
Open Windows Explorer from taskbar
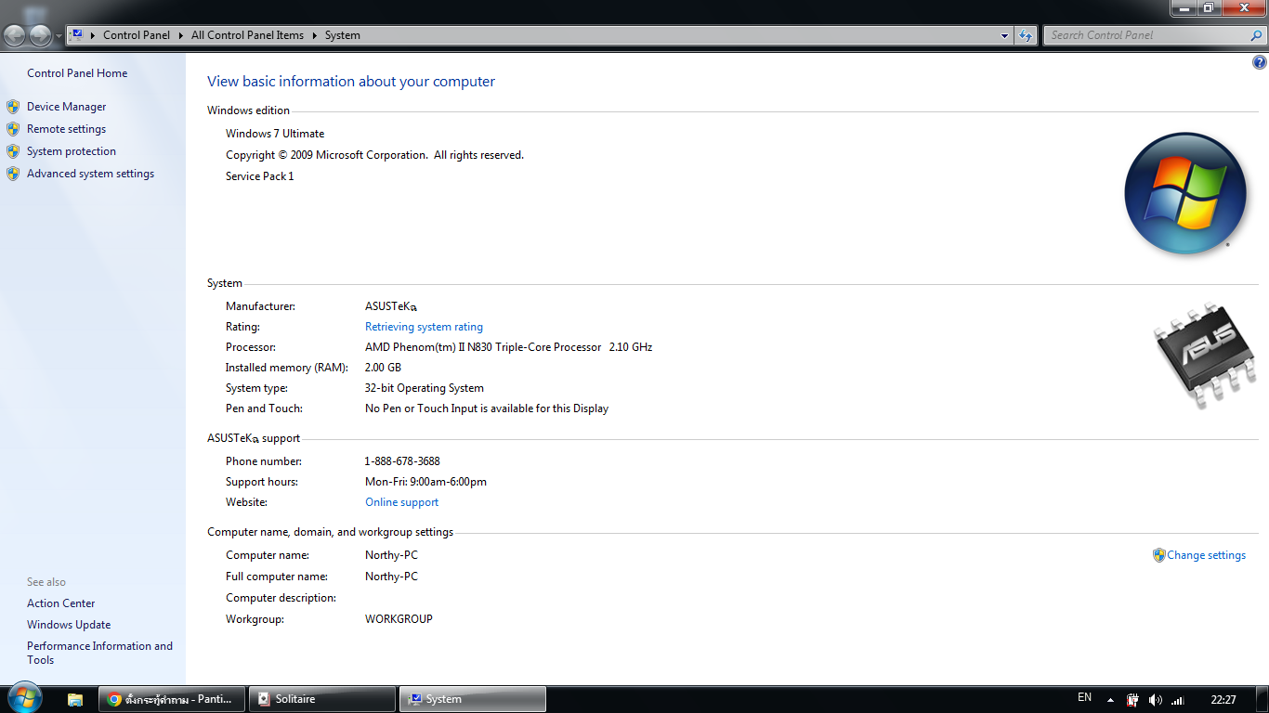[x=75, y=699]
